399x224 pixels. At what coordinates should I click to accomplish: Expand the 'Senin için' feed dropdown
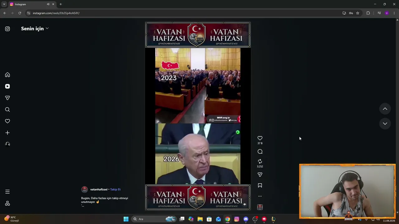[35, 29]
